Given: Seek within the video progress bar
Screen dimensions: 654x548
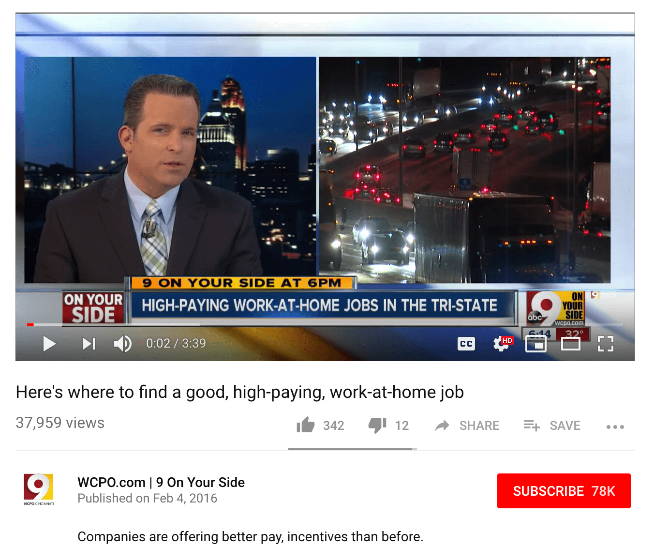Looking at the screenshot, I should click(325, 324).
